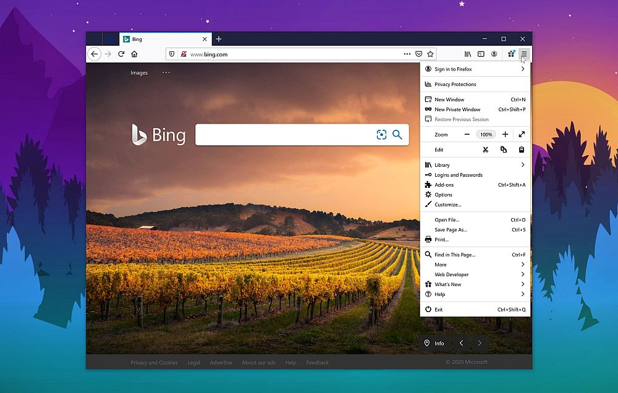Image resolution: width=618 pixels, height=393 pixels.
Task: Toggle the sidebar view toolbar icon
Action: (x=481, y=54)
